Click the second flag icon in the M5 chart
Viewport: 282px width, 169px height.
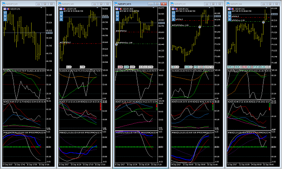pos(64,9)
